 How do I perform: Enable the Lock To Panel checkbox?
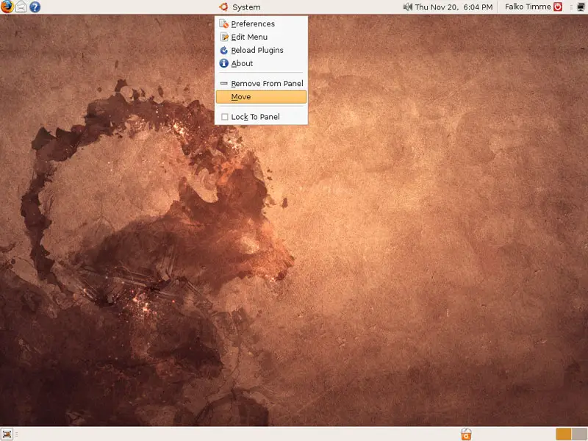pos(225,117)
